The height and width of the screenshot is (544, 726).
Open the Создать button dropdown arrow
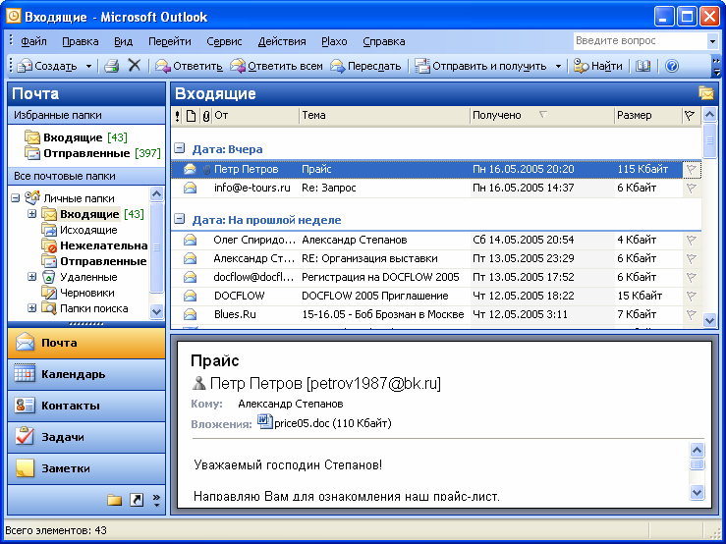(88, 66)
